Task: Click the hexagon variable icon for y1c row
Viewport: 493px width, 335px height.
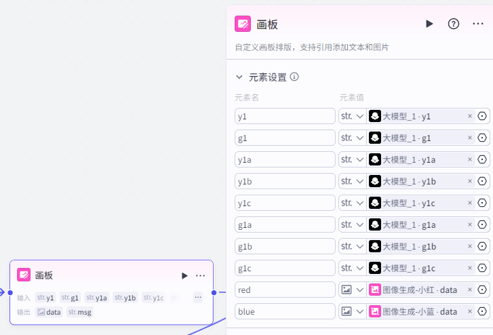Action: tap(482, 203)
